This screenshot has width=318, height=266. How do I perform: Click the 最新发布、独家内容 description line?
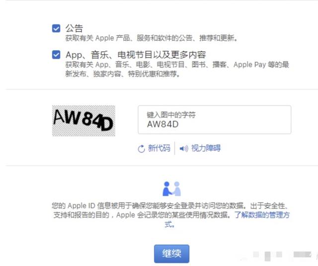pyautogui.click(x=123, y=74)
